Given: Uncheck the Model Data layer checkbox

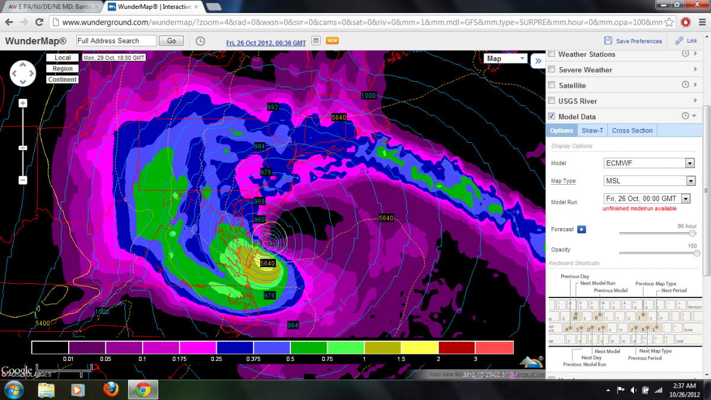Looking at the screenshot, I should click(x=552, y=116).
